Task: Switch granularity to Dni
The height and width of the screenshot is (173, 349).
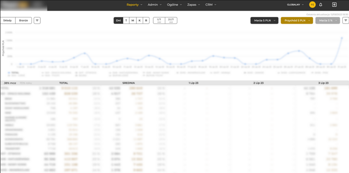Action: (118, 20)
